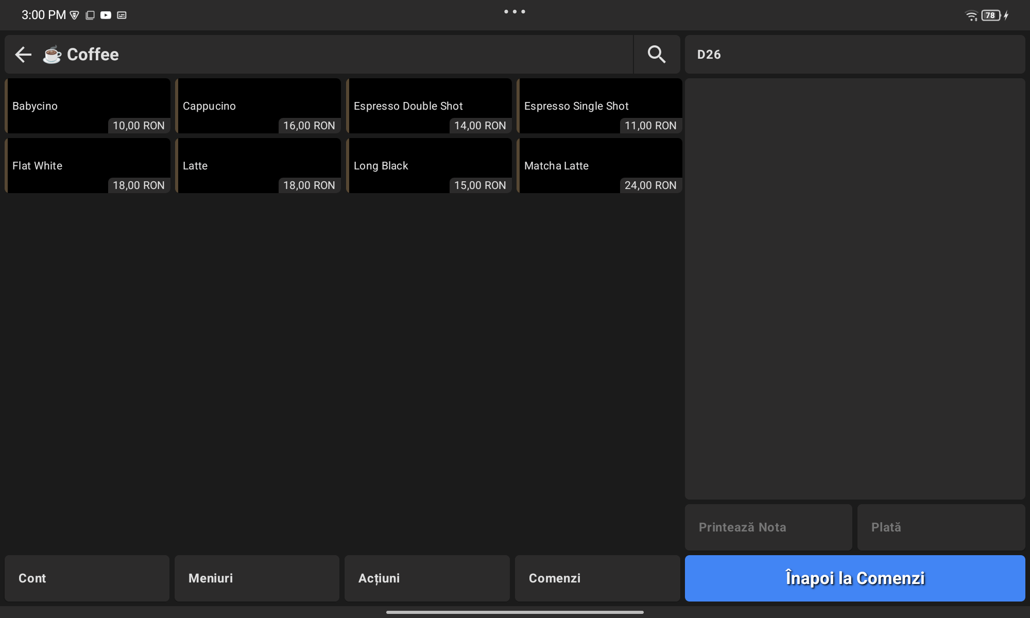The width and height of the screenshot is (1030, 618).
Task: Tap the coffee cup emoji icon
Action: point(52,55)
